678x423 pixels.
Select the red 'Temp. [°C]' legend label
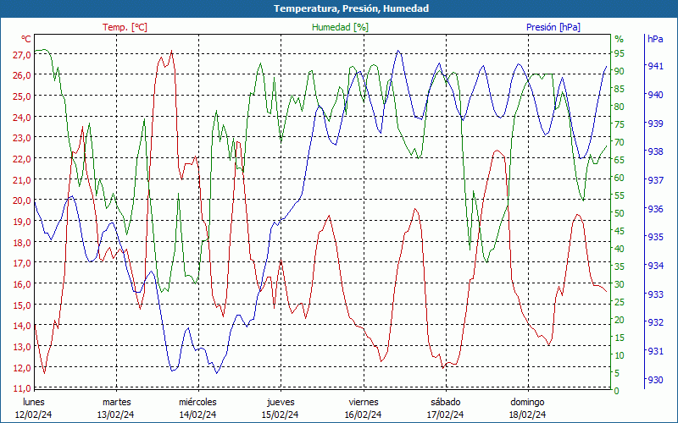click(x=125, y=27)
